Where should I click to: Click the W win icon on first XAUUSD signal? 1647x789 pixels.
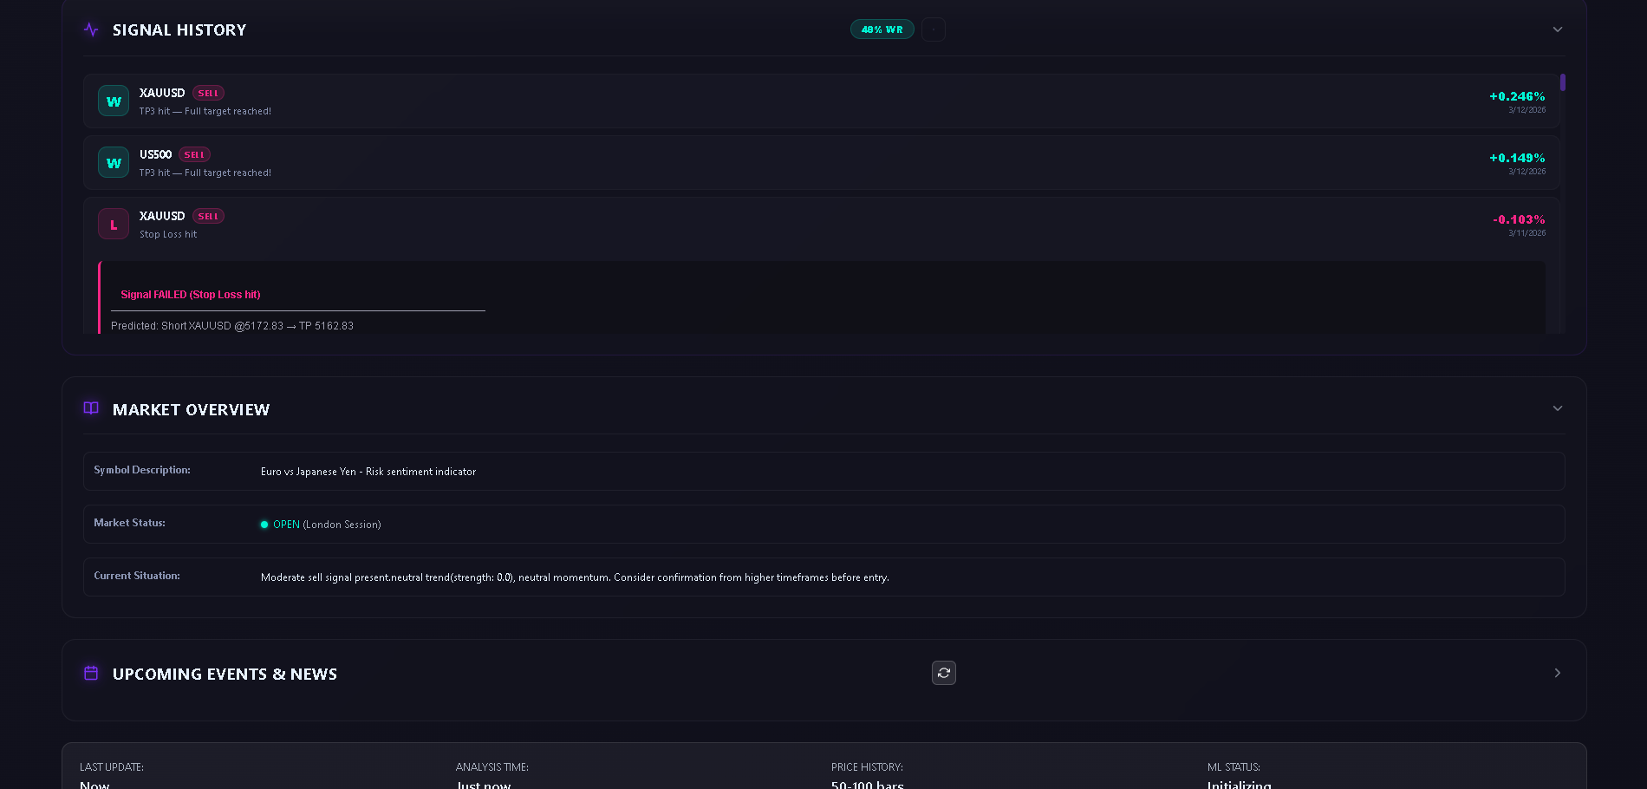114,101
